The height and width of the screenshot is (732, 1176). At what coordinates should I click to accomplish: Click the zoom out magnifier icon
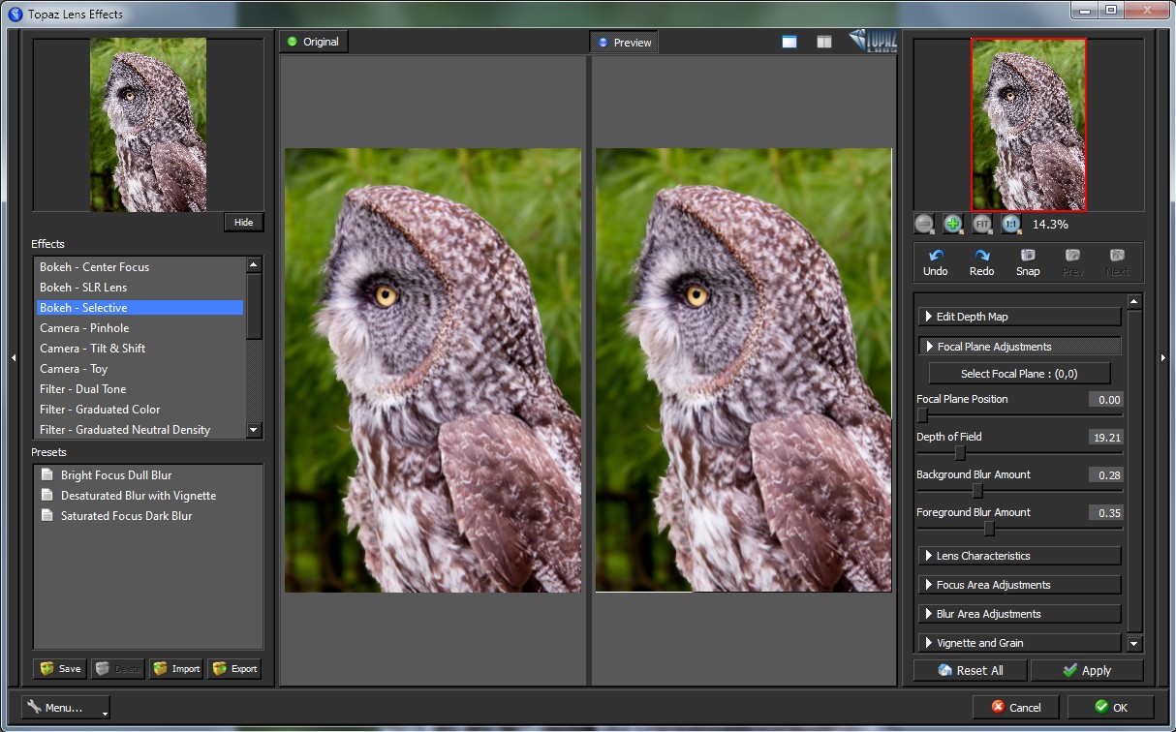[924, 224]
